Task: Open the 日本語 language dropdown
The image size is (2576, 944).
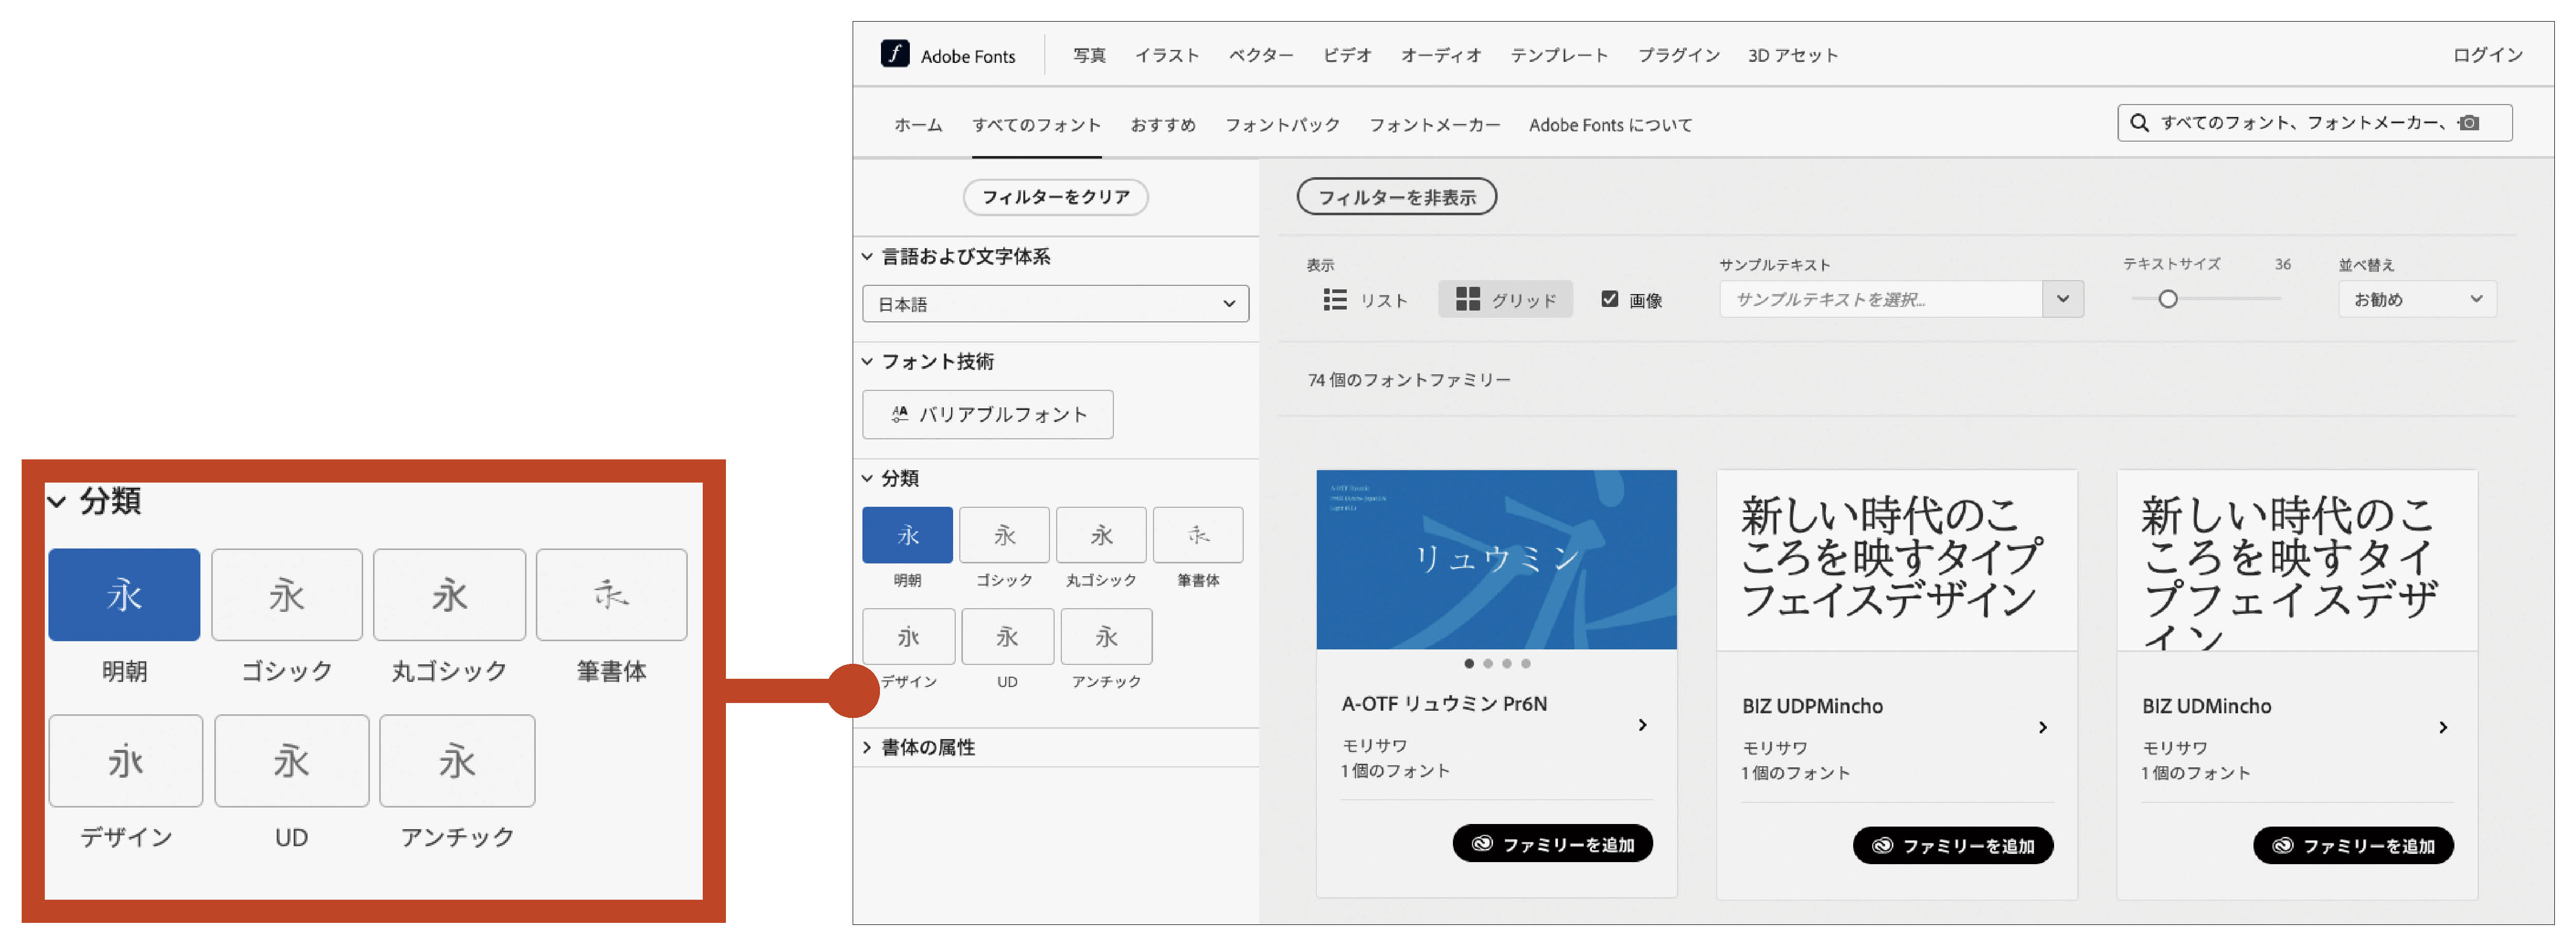Action: point(1055,303)
